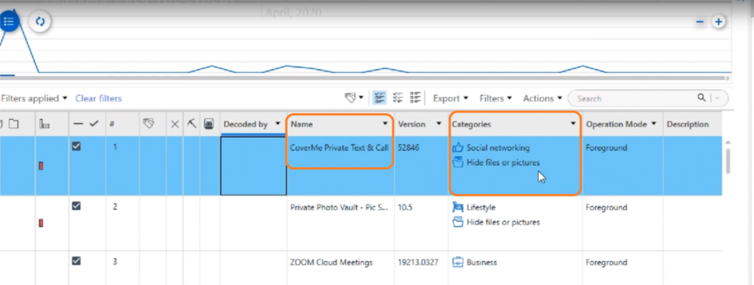Click the refresh icon above the timeline
754x285 pixels.
point(40,21)
